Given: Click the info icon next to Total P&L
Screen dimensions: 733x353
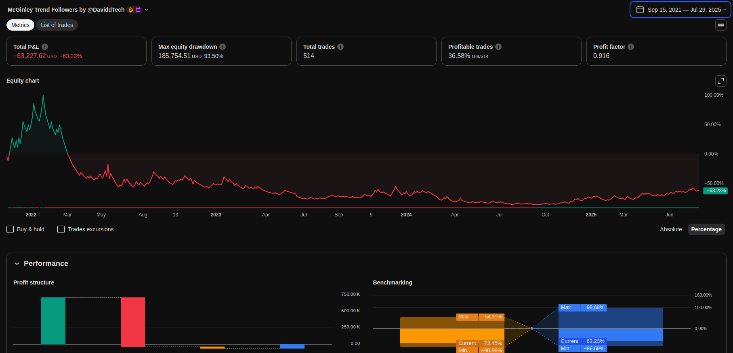Looking at the screenshot, I should pos(45,47).
